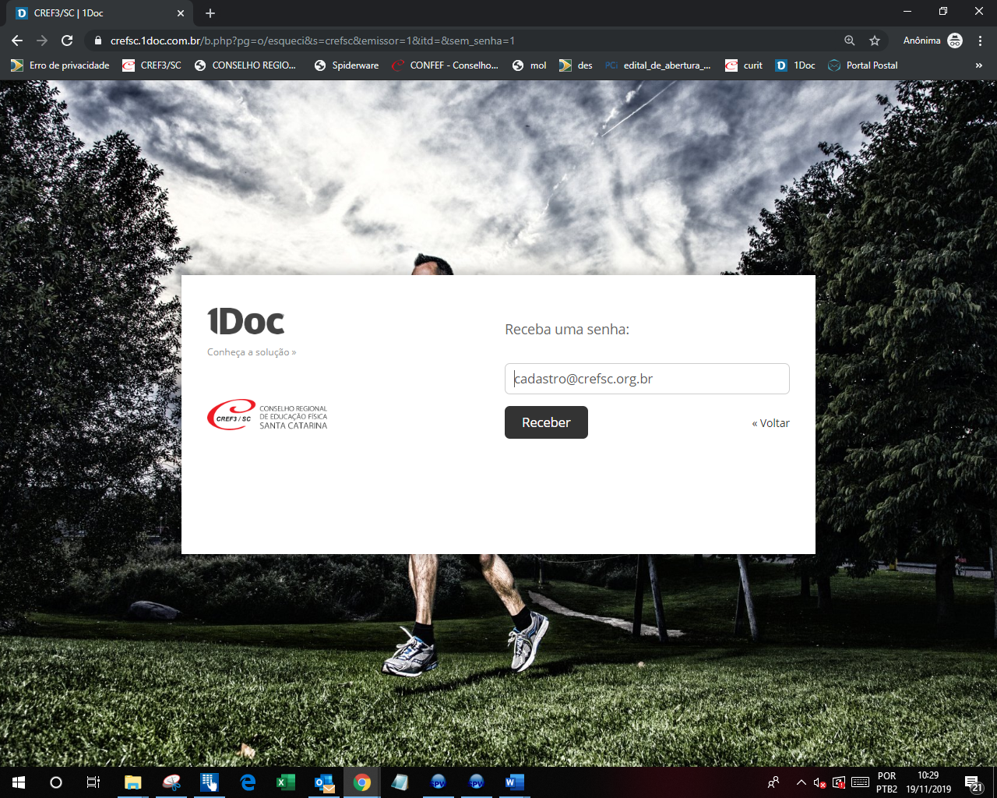This screenshot has height=798, width=997.
Task: Open the zoom magnifier icon in address bar
Action: [x=850, y=41]
